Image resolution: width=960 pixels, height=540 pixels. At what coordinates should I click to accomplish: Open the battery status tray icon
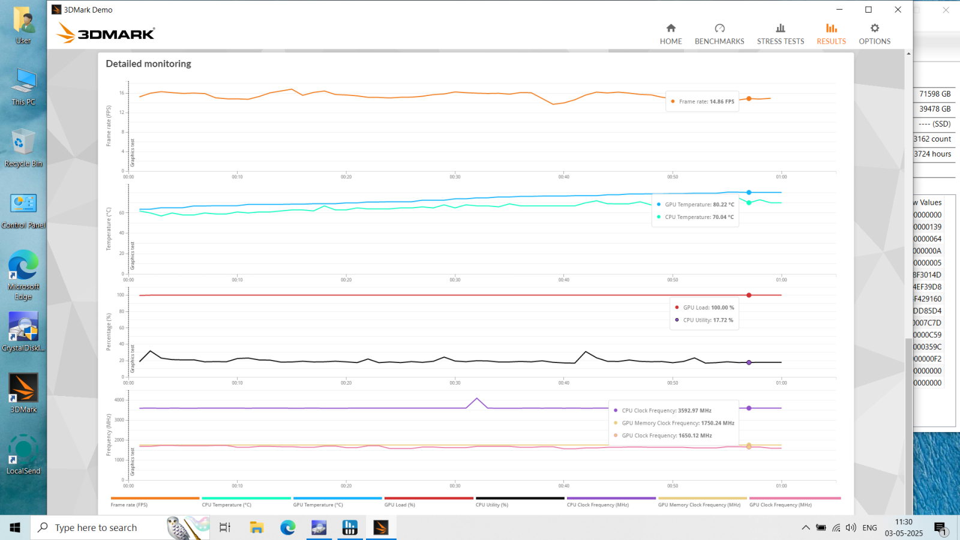[x=821, y=527]
